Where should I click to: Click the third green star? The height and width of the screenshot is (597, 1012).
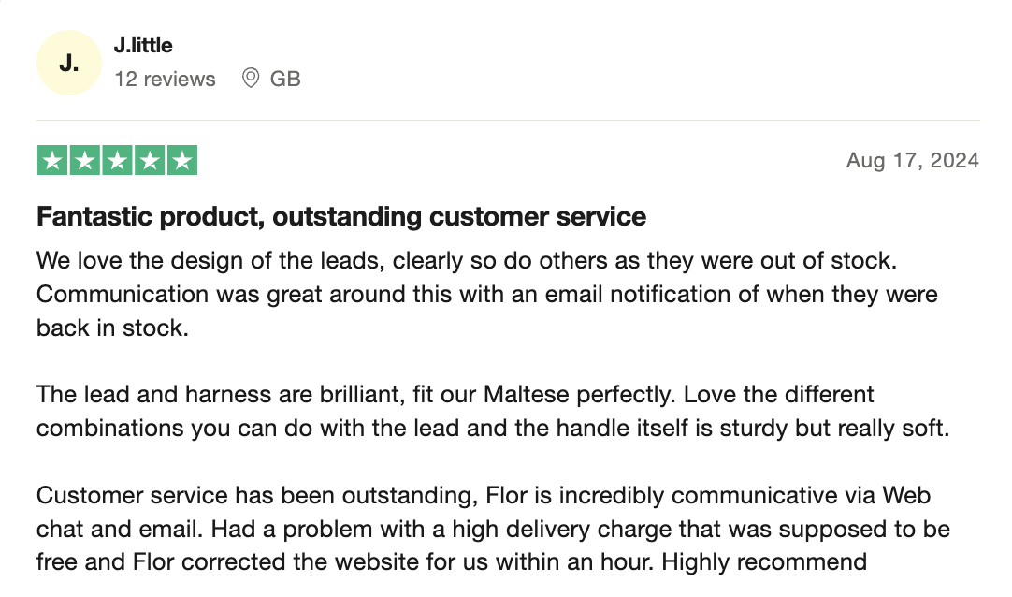tap(118, 160)
